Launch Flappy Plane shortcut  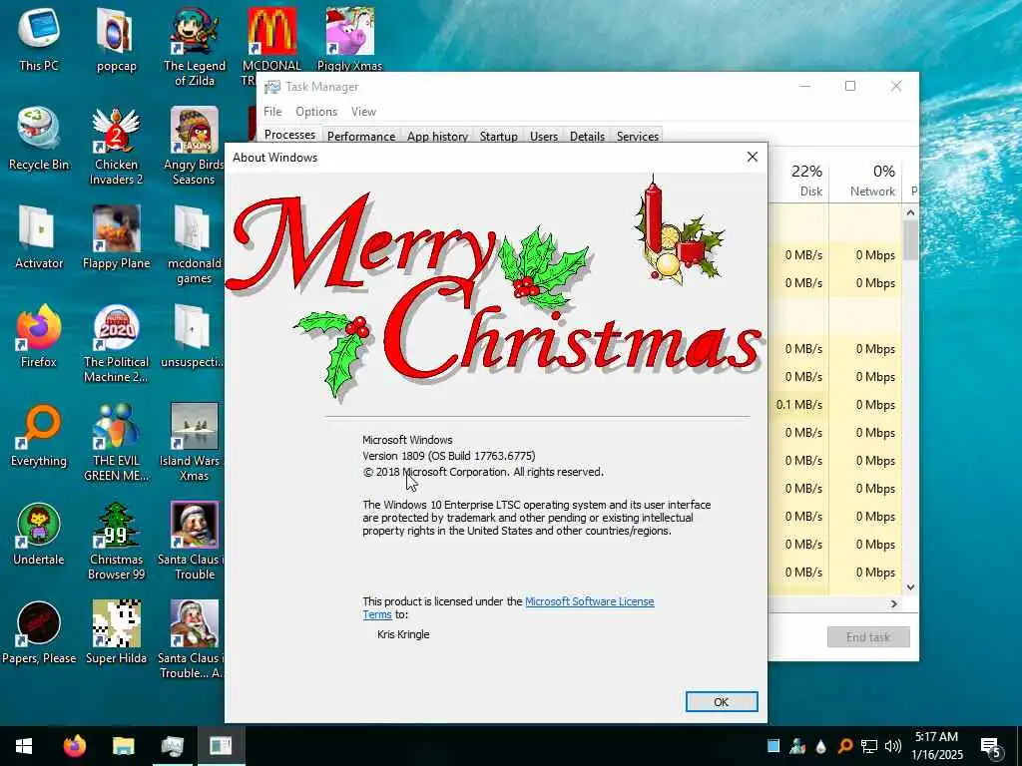click(116, 237)
